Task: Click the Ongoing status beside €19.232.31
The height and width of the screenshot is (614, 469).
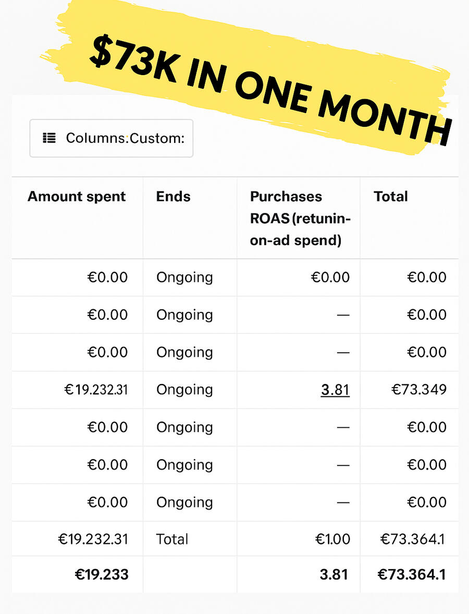Action: point(184,390)
